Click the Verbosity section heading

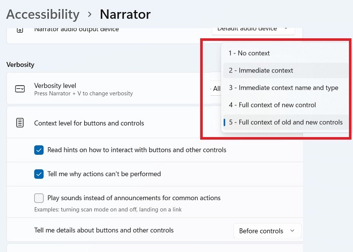20,65
